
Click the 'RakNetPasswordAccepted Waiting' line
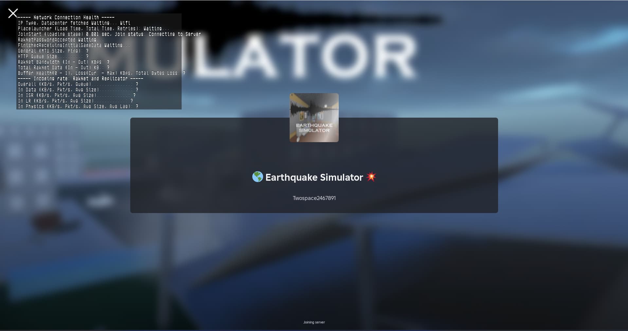[61, 40]
